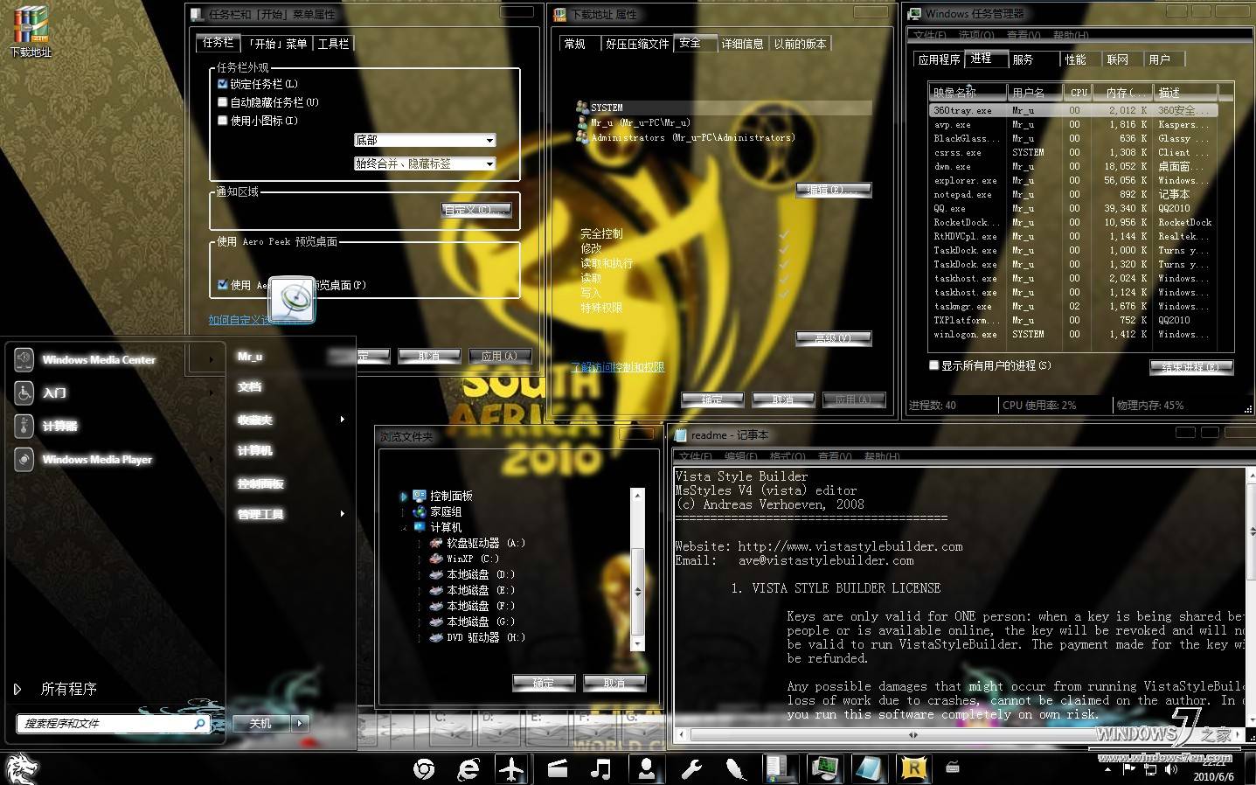The image size is (1256, 785).
Task: Click Windows Media Center icon in Start menu
Action: pyautogui.click(x=24, y=358)
